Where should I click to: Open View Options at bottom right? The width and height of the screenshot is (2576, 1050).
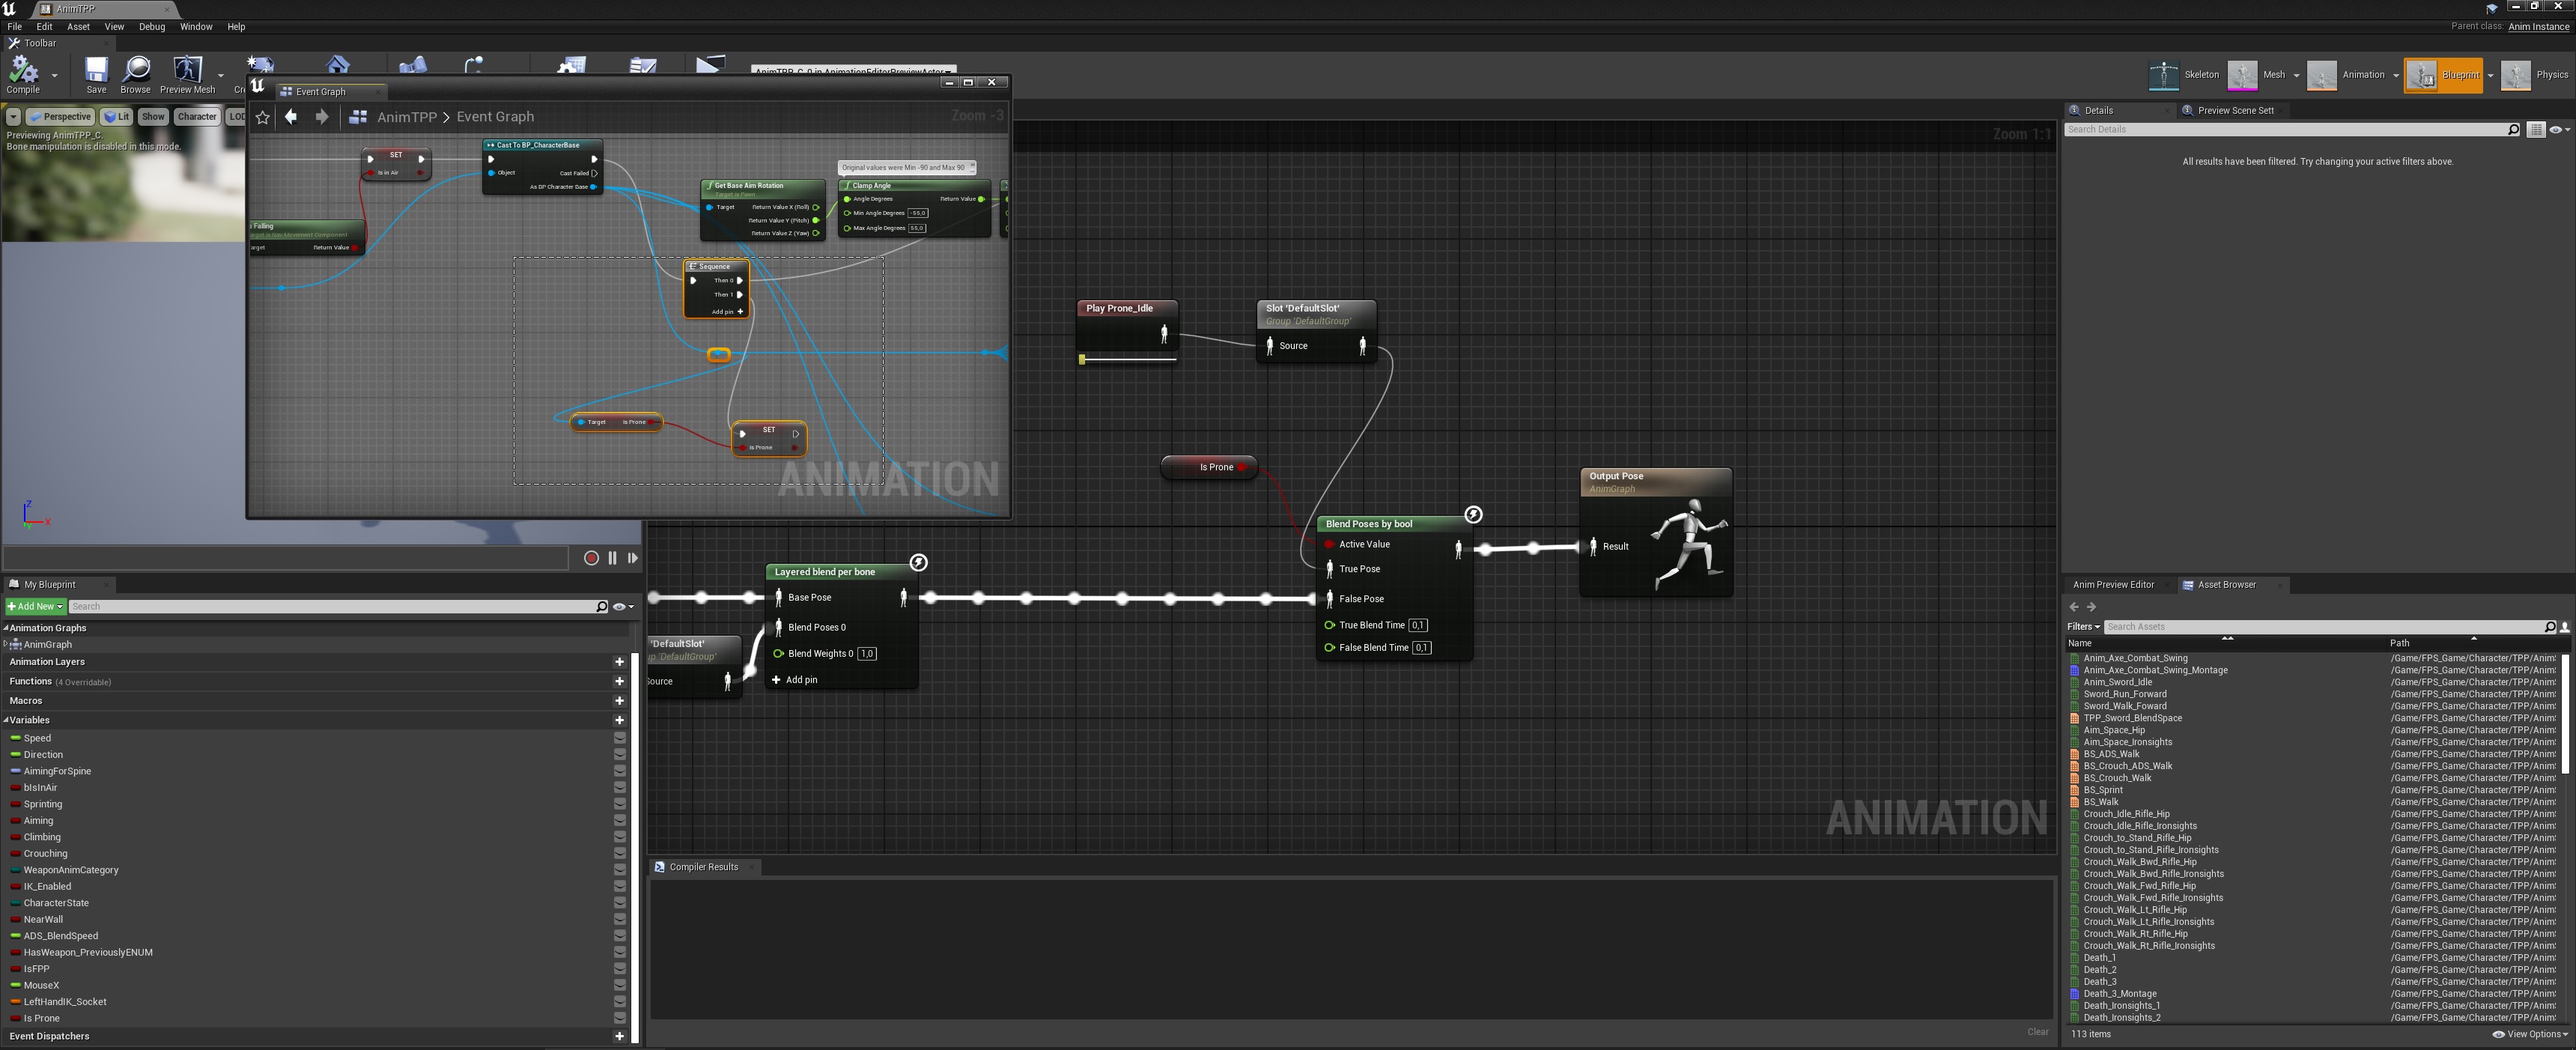coord(2529,1034)
